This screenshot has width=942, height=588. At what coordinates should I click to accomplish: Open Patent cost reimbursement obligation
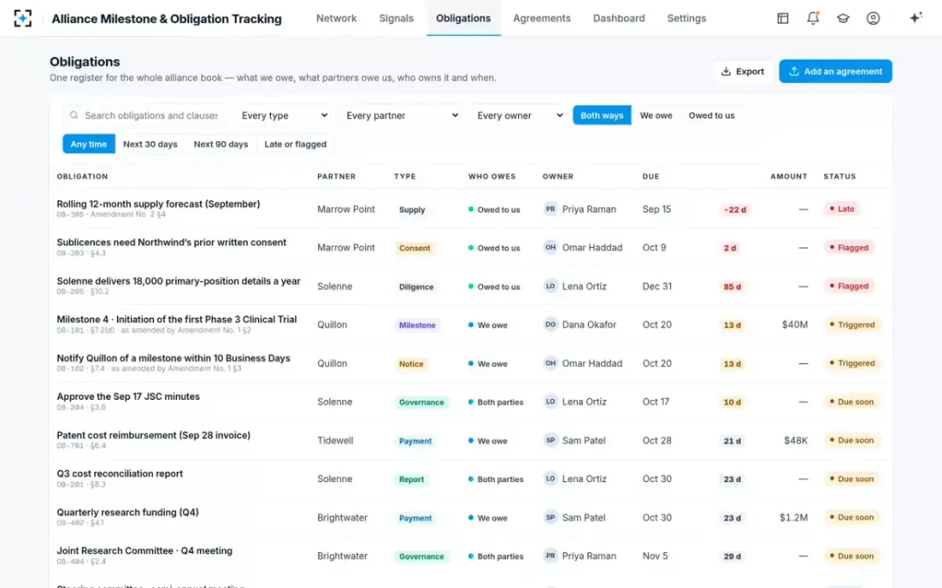point(153,435)
